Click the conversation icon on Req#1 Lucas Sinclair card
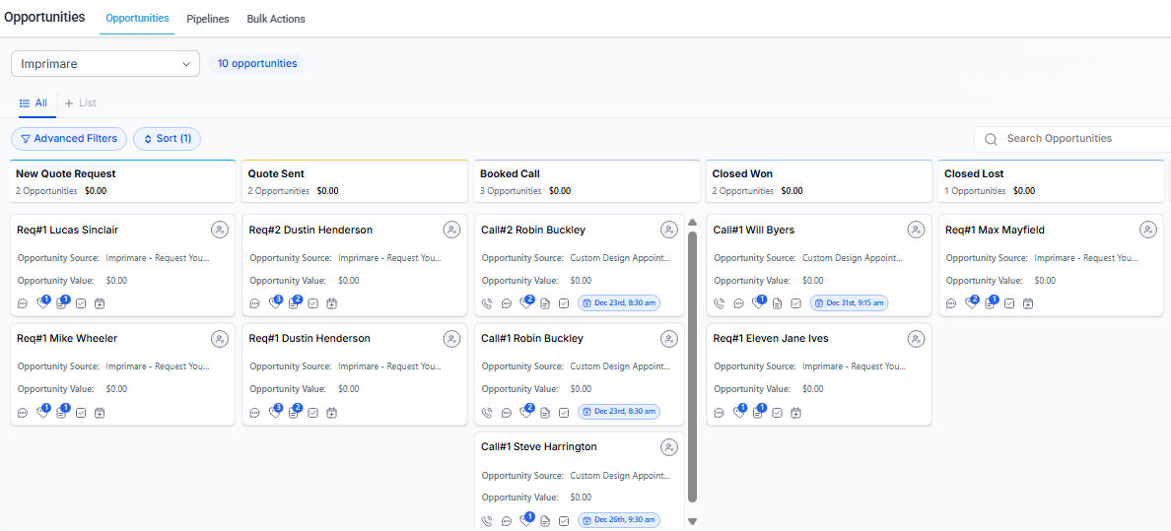 click(23, 303)
